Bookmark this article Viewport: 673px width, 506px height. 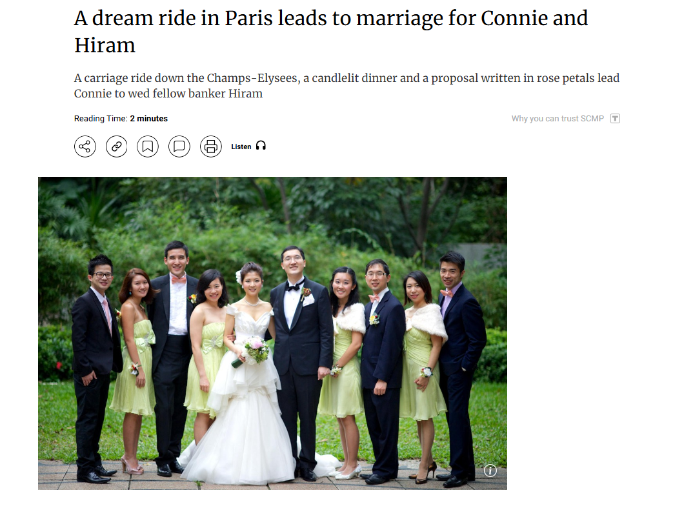[148, 147]
